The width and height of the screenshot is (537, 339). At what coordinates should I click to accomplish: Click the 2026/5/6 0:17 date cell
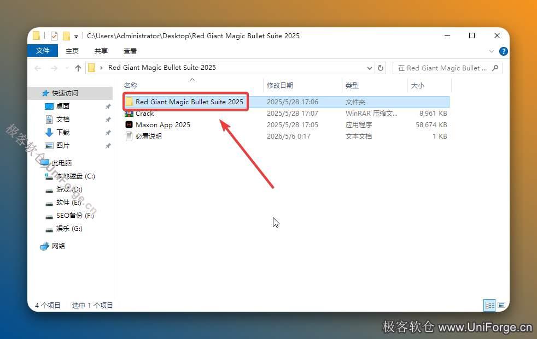point(289,136)
